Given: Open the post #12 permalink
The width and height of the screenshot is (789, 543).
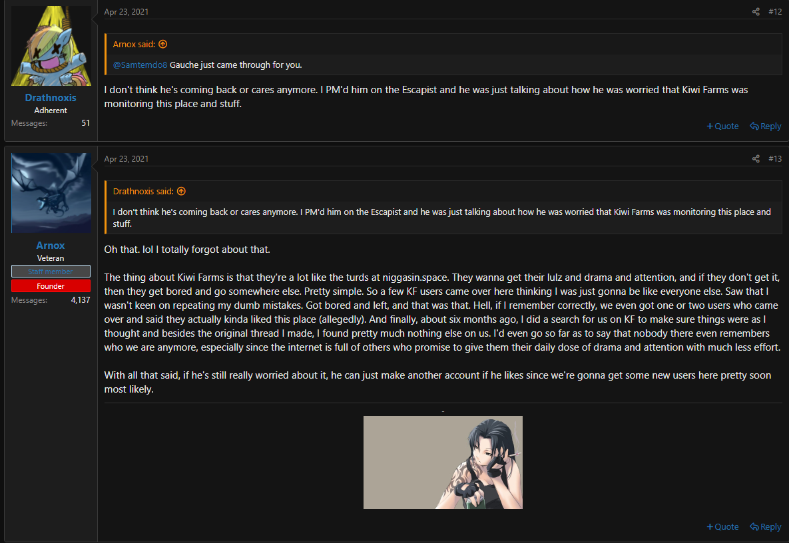Looking at the screenshot, I should pyautogui.click(x=775, y=11).
